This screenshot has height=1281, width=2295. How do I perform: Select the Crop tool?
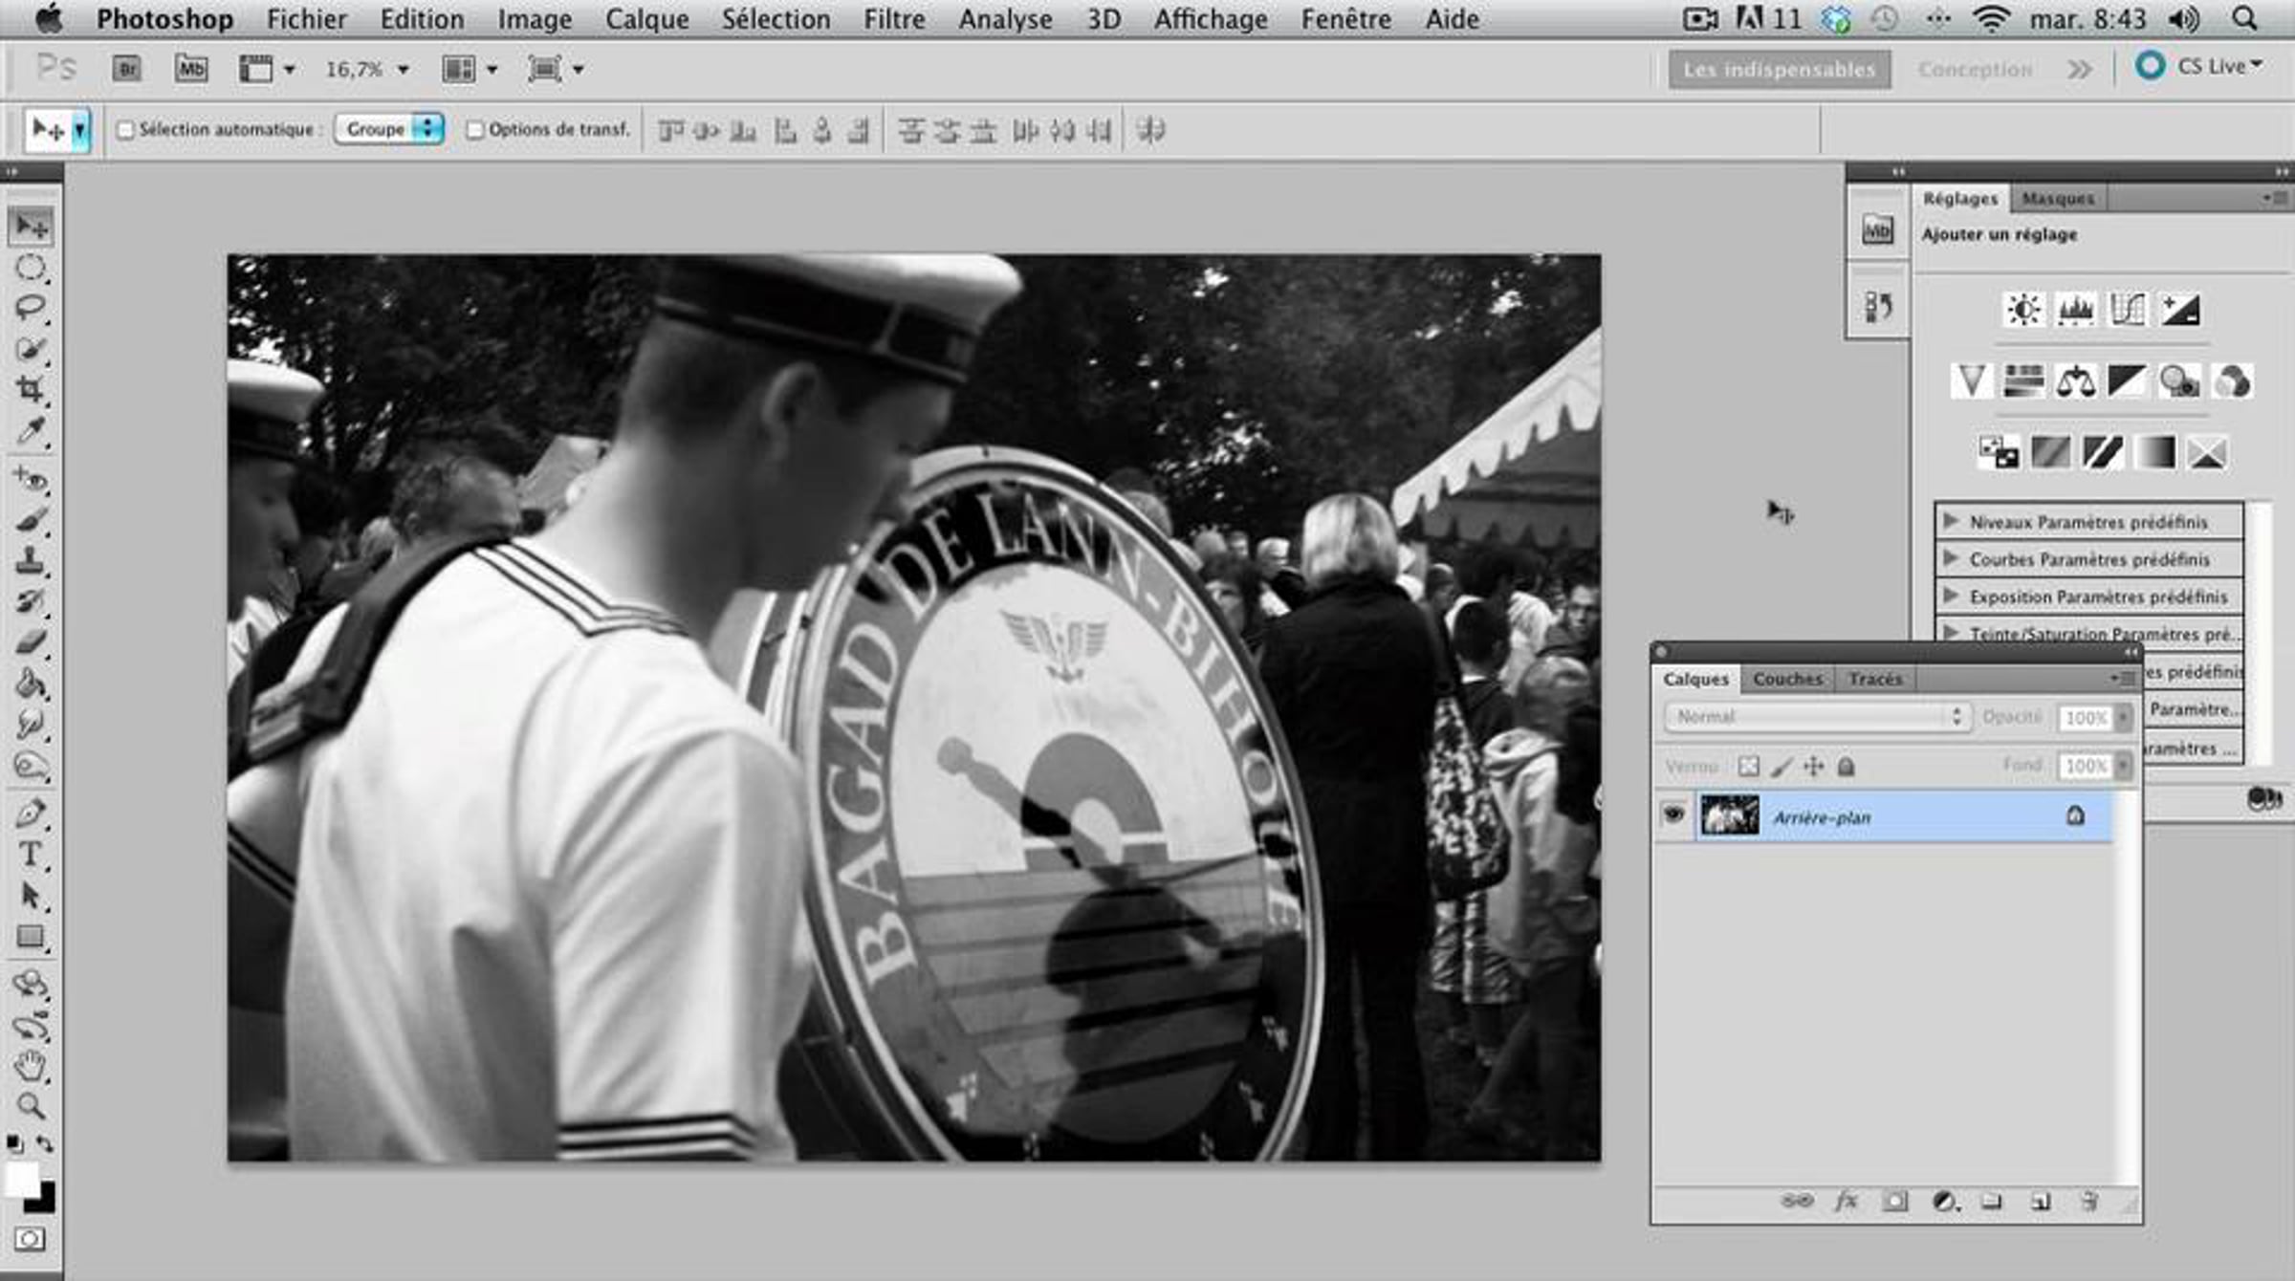(x=30, y=389)
